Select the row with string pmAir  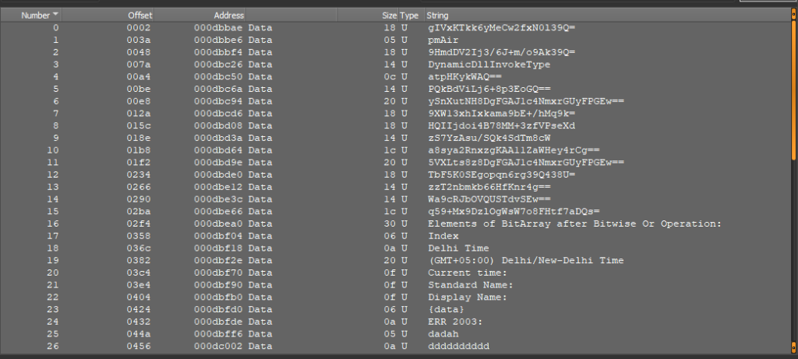442,40
